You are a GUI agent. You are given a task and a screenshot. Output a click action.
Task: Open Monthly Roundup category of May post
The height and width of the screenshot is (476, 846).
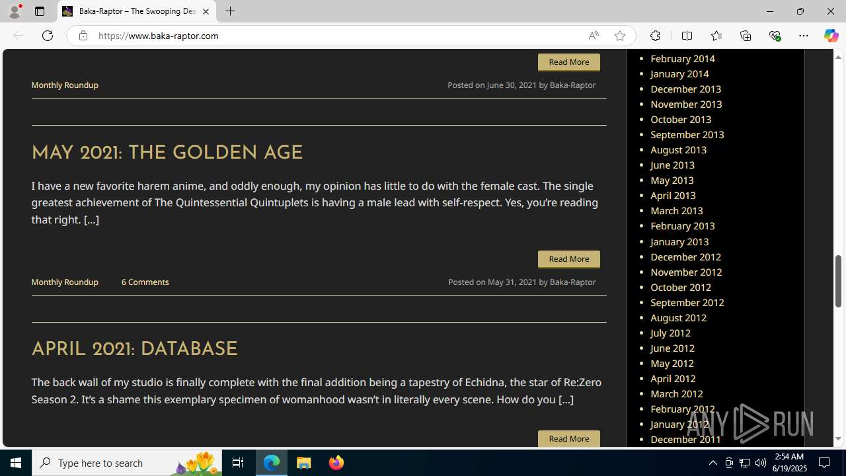point(65,282)
